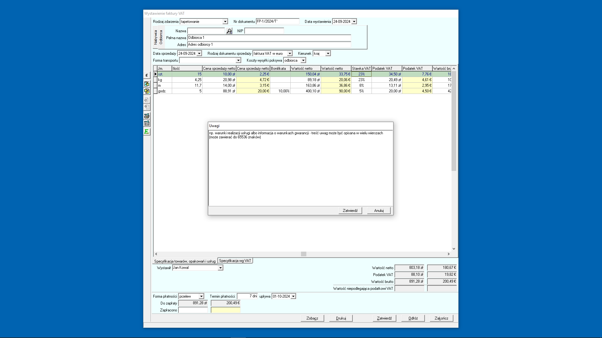Viewport: 602px width, 338px height.
Task: Click the grid scroll-right arrow
Action: 449,254
